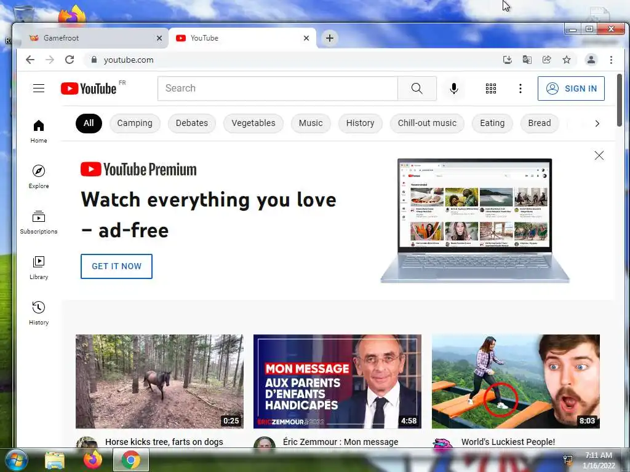The width and height of the screenshot is (630, 472).
Task: Open YouTube settings three-dot menu
Action: [x=520, y=88]
